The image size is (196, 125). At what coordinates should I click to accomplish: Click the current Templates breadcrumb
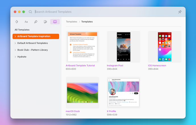click(x=87, y=22)
